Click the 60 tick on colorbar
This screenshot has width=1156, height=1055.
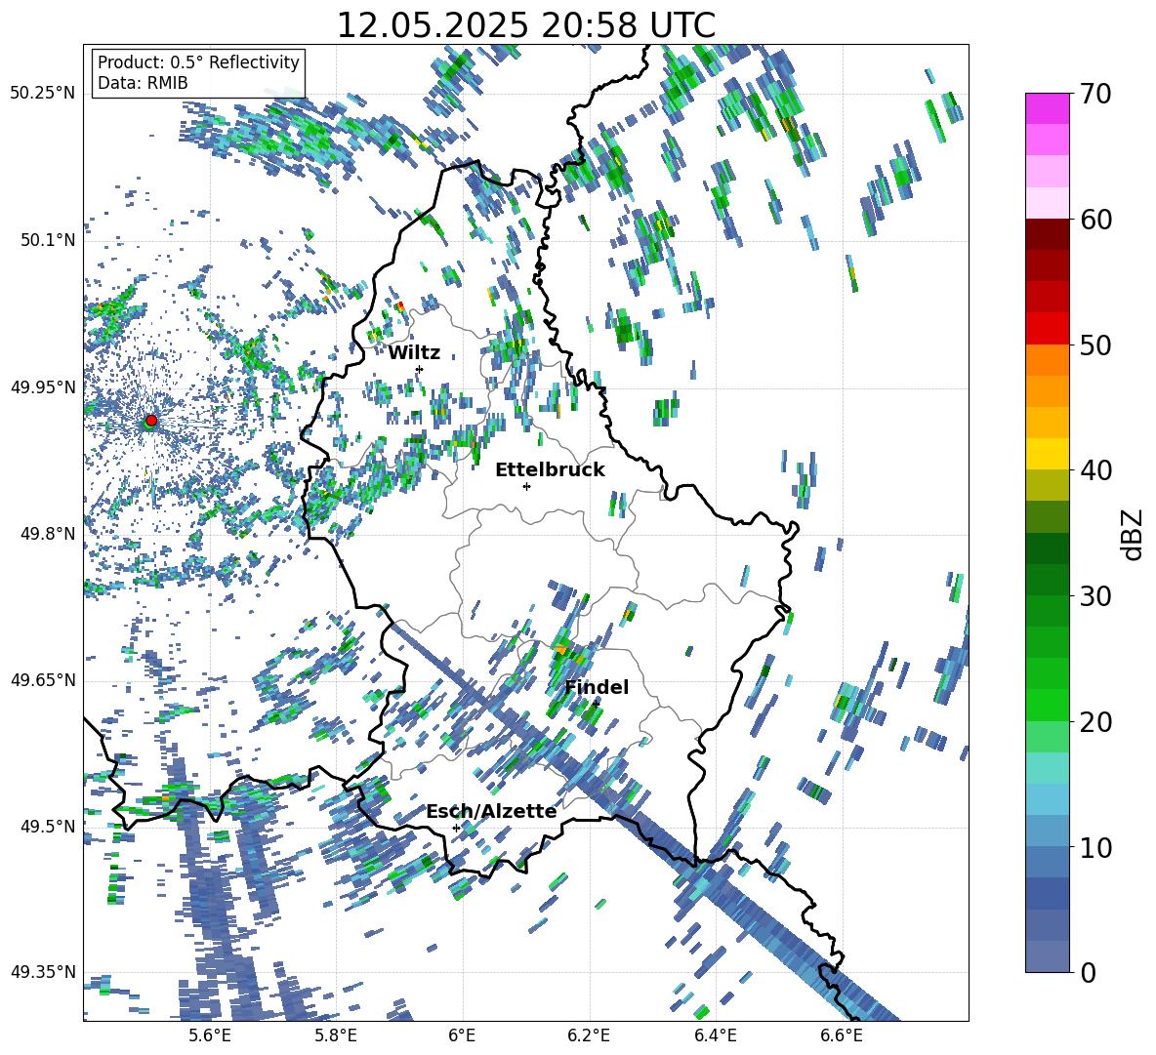point(1095,220)
